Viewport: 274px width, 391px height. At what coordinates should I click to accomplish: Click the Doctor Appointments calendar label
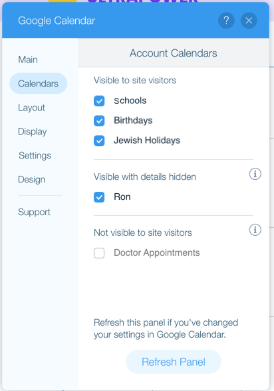pyautogui.click(x=157, y=253)
